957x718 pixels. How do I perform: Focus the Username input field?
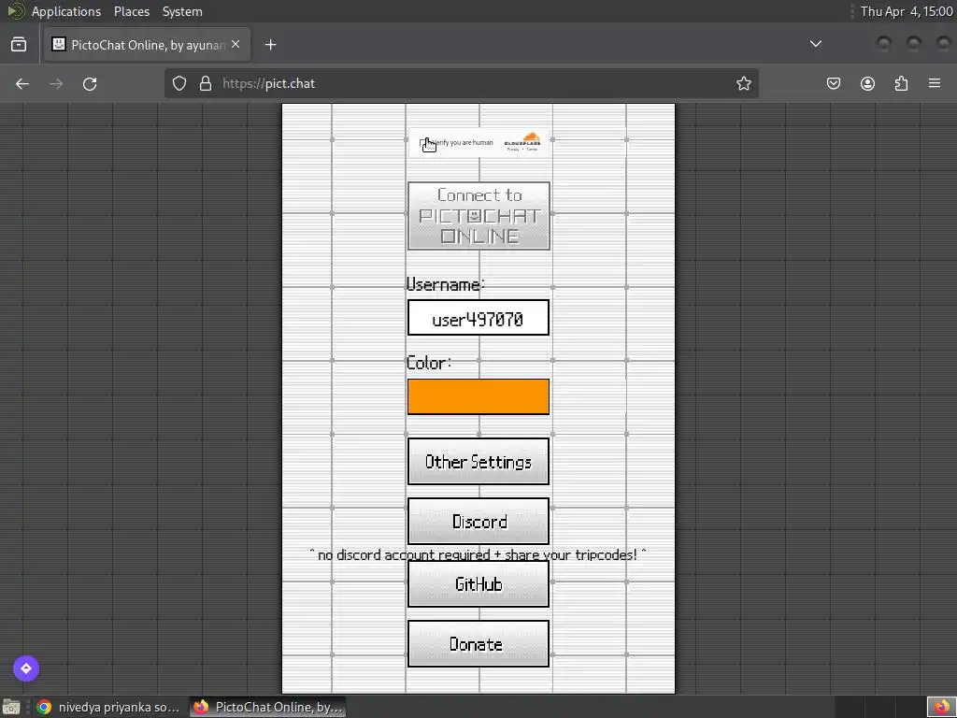coord(478,318)
